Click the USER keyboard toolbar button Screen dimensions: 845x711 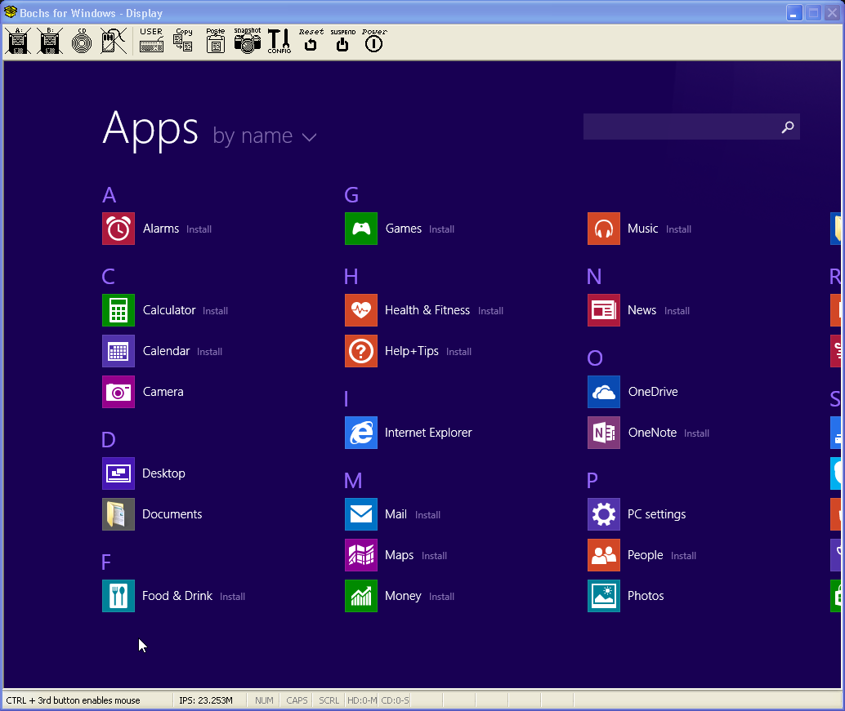(x=151, y=41)
